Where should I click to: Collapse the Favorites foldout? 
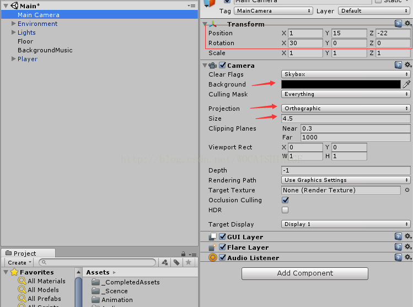pyautogui.click(x=6, y=272)
